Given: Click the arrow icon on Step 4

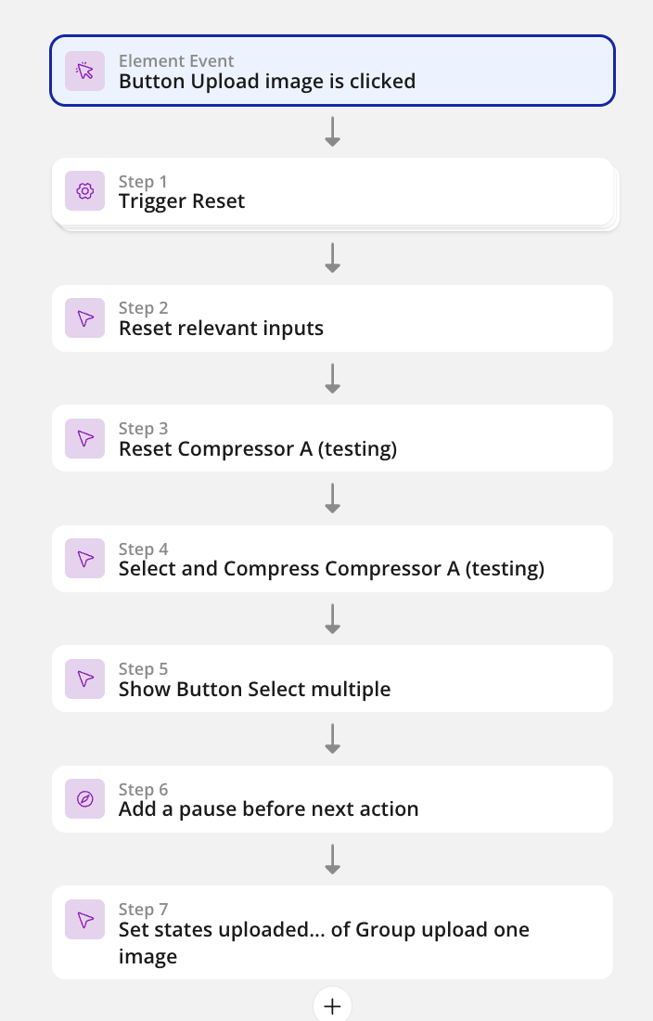Looking at the screenshot, I should tap(85, 559).
